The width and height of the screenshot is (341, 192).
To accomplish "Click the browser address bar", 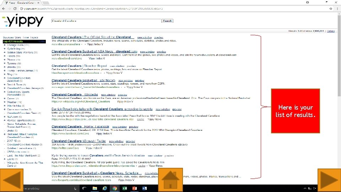I will (x=174, y=9).
